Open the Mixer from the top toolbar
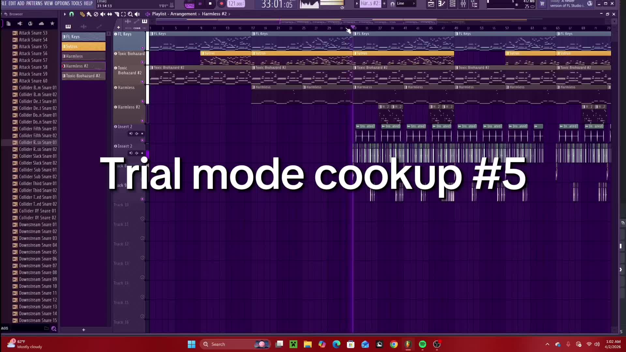Viewport: 626px width, 352px height. point(463,4)
